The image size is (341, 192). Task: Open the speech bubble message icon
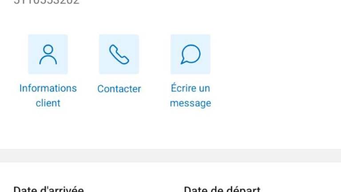190,54
